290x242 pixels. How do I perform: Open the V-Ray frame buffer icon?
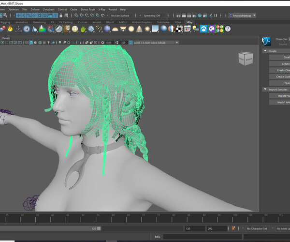point(187,29)
